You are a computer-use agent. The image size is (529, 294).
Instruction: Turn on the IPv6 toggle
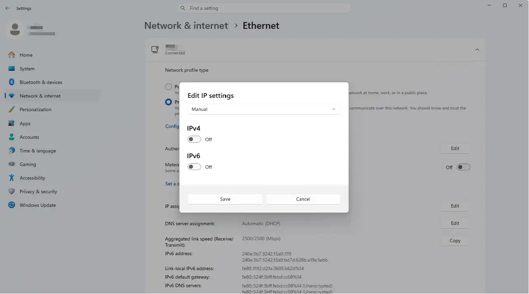pos(195,167)
